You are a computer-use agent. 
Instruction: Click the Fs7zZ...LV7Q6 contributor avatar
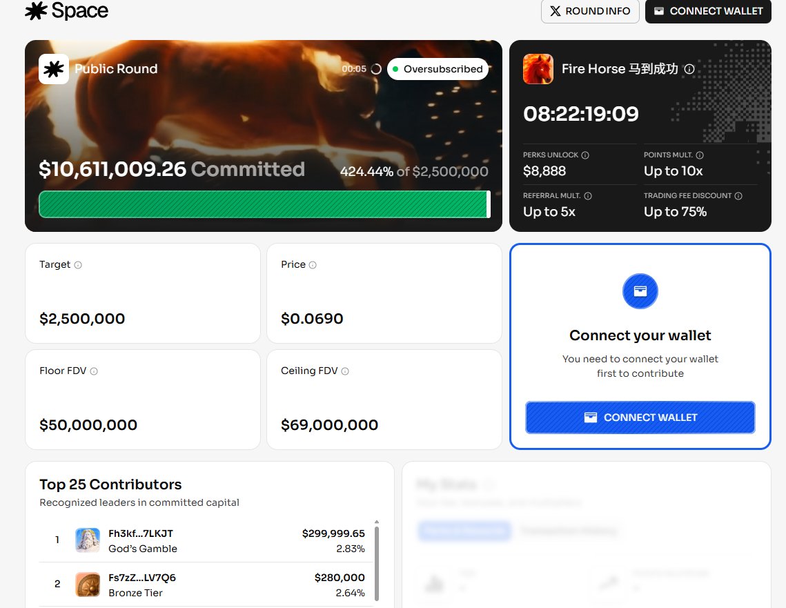pos(87,585)
